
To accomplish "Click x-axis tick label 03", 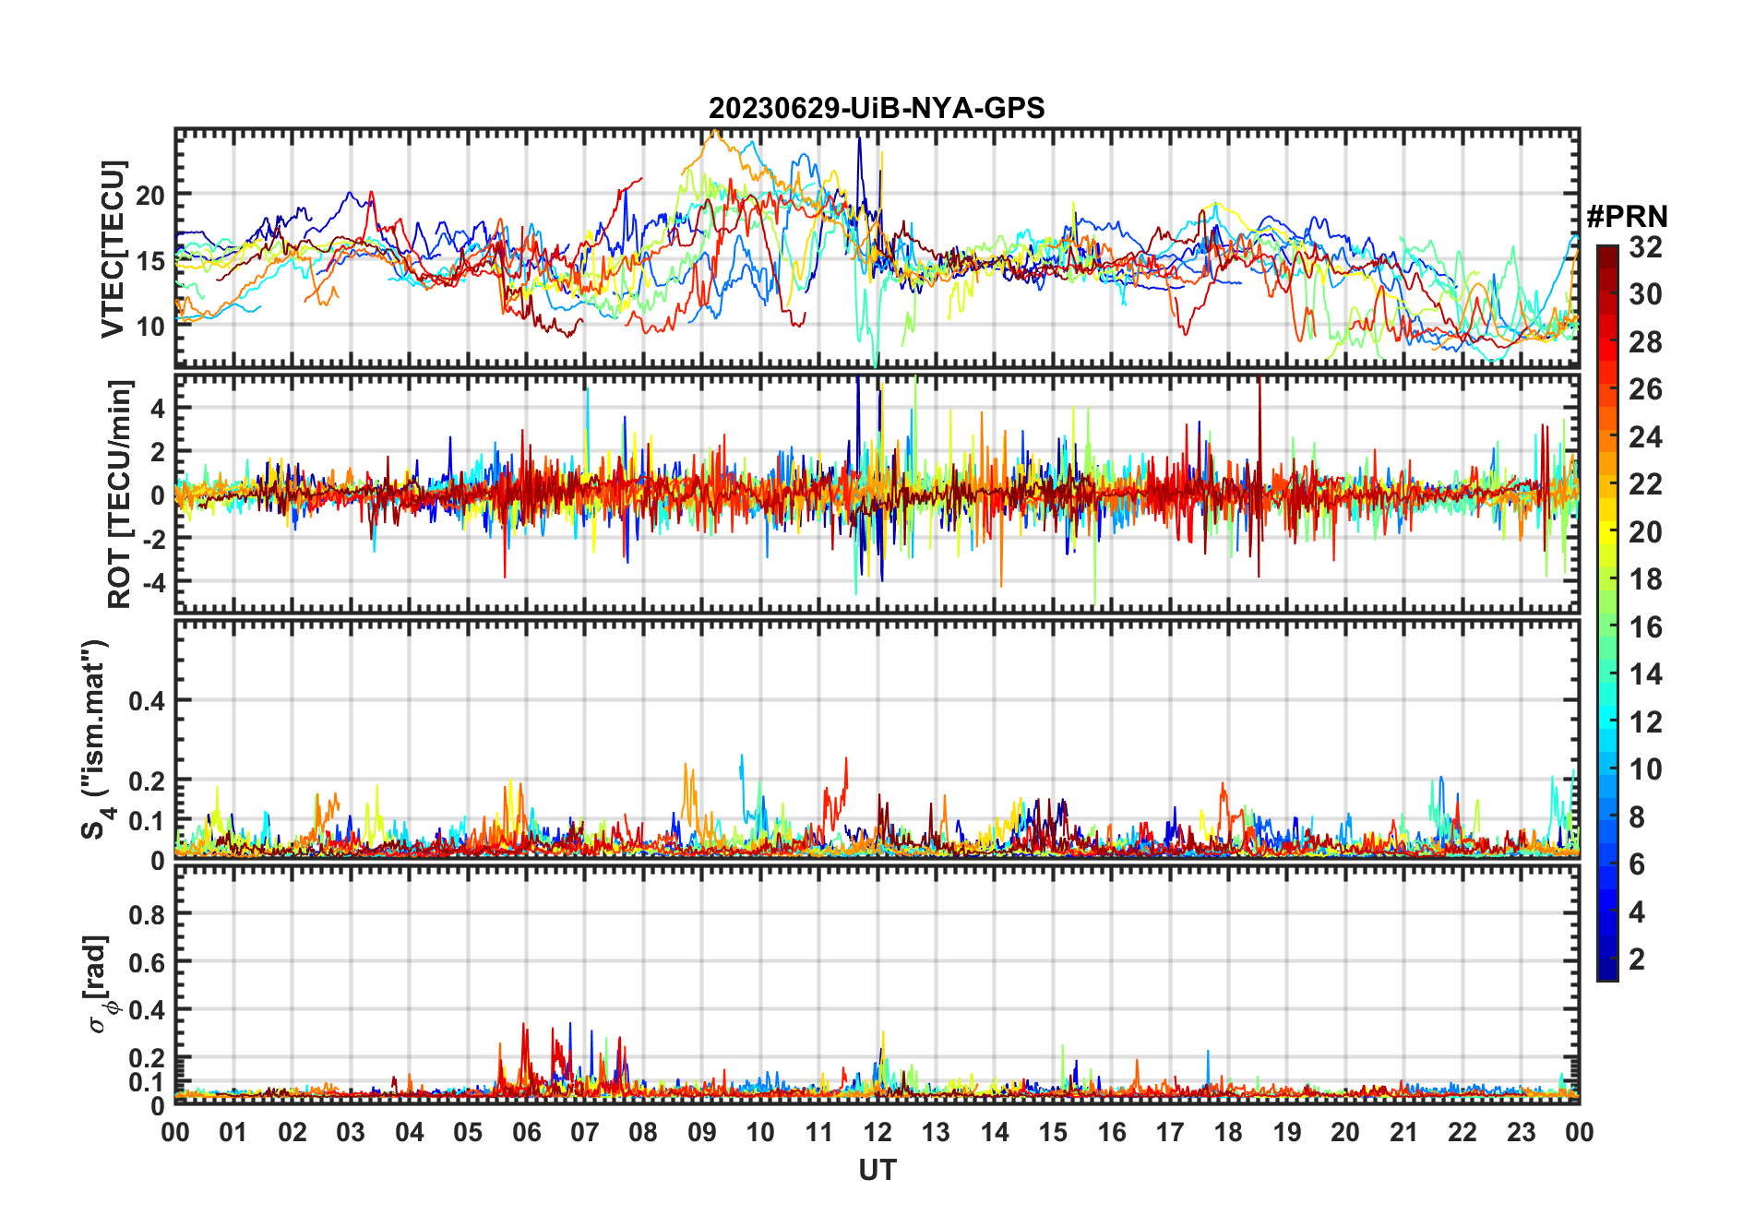I will pyautogui.click(x=351, y=1132).
